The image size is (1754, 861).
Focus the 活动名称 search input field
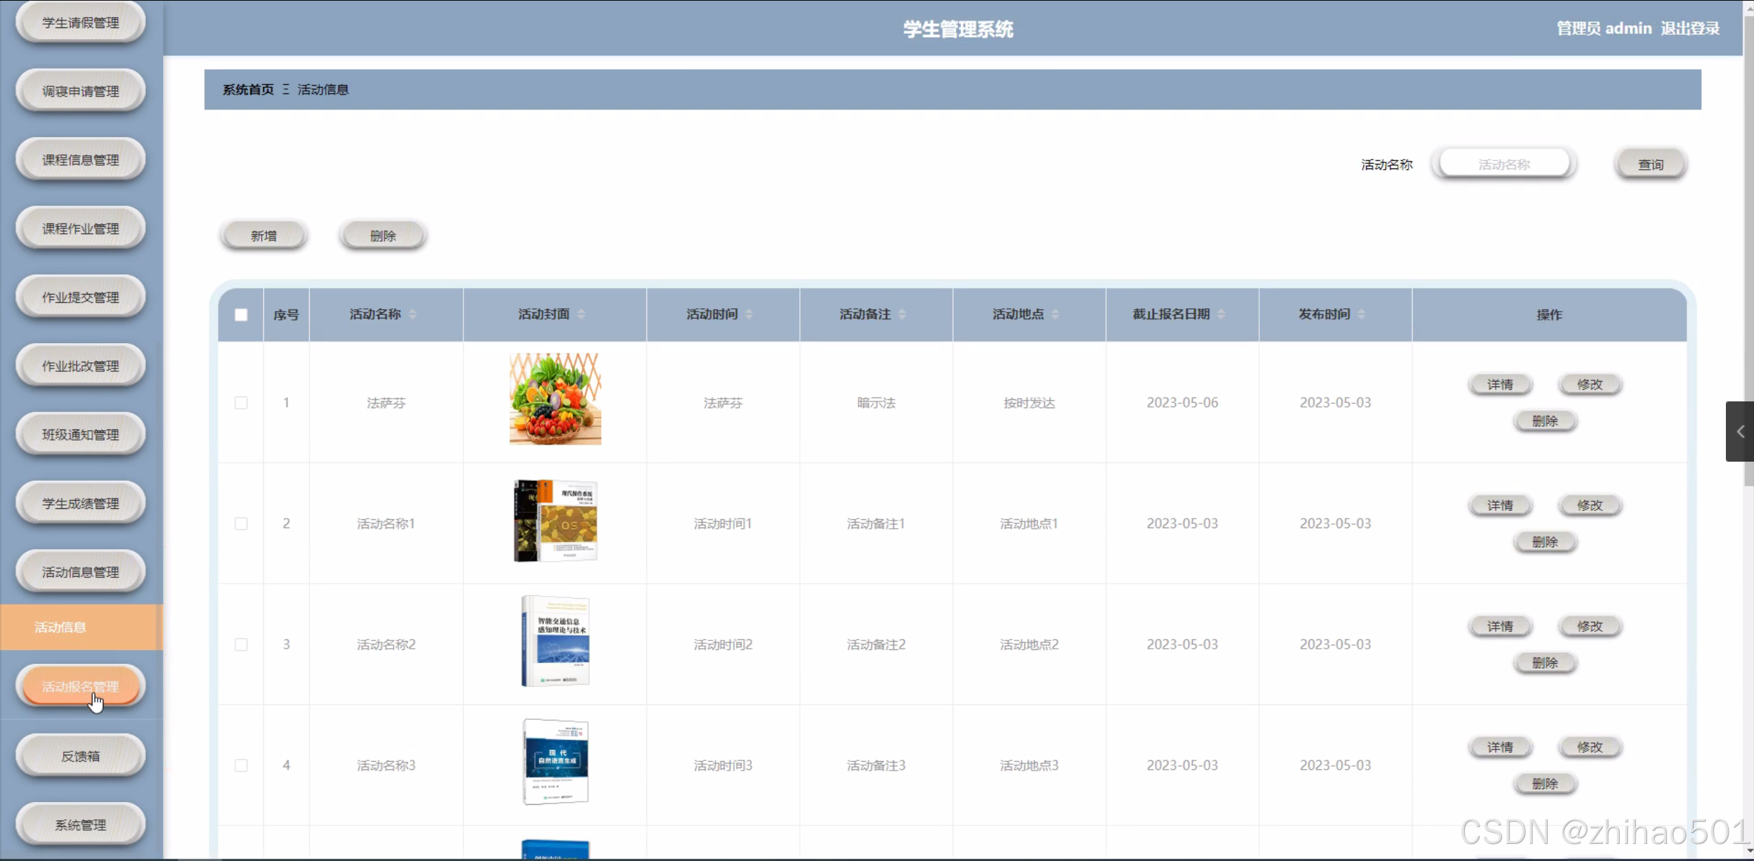tap(1504, 164)
